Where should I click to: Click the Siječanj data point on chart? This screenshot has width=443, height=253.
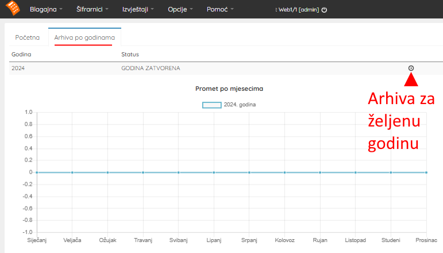(37, 172)
